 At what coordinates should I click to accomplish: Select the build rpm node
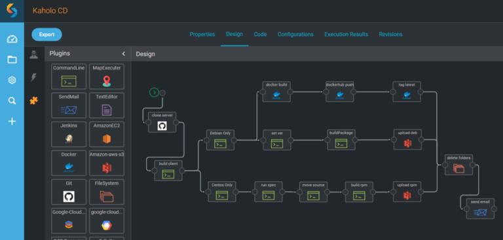tap(359, 192)
